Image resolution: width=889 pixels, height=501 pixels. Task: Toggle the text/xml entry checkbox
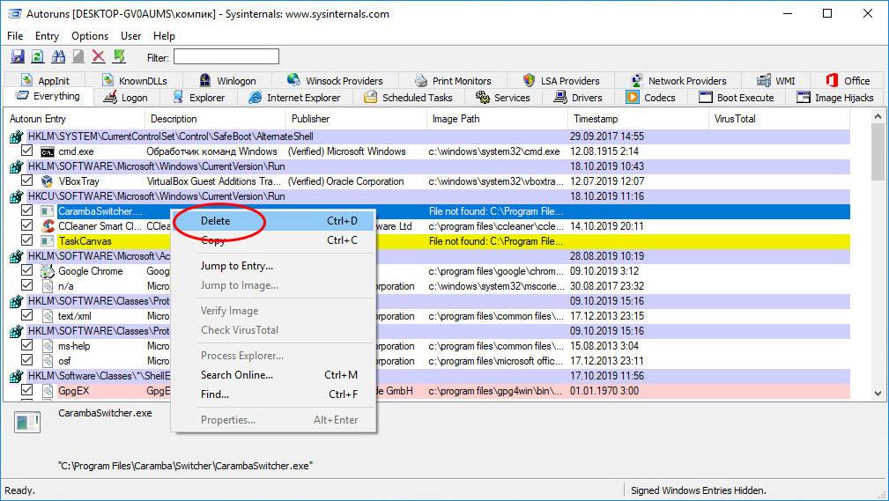[26, 315]
